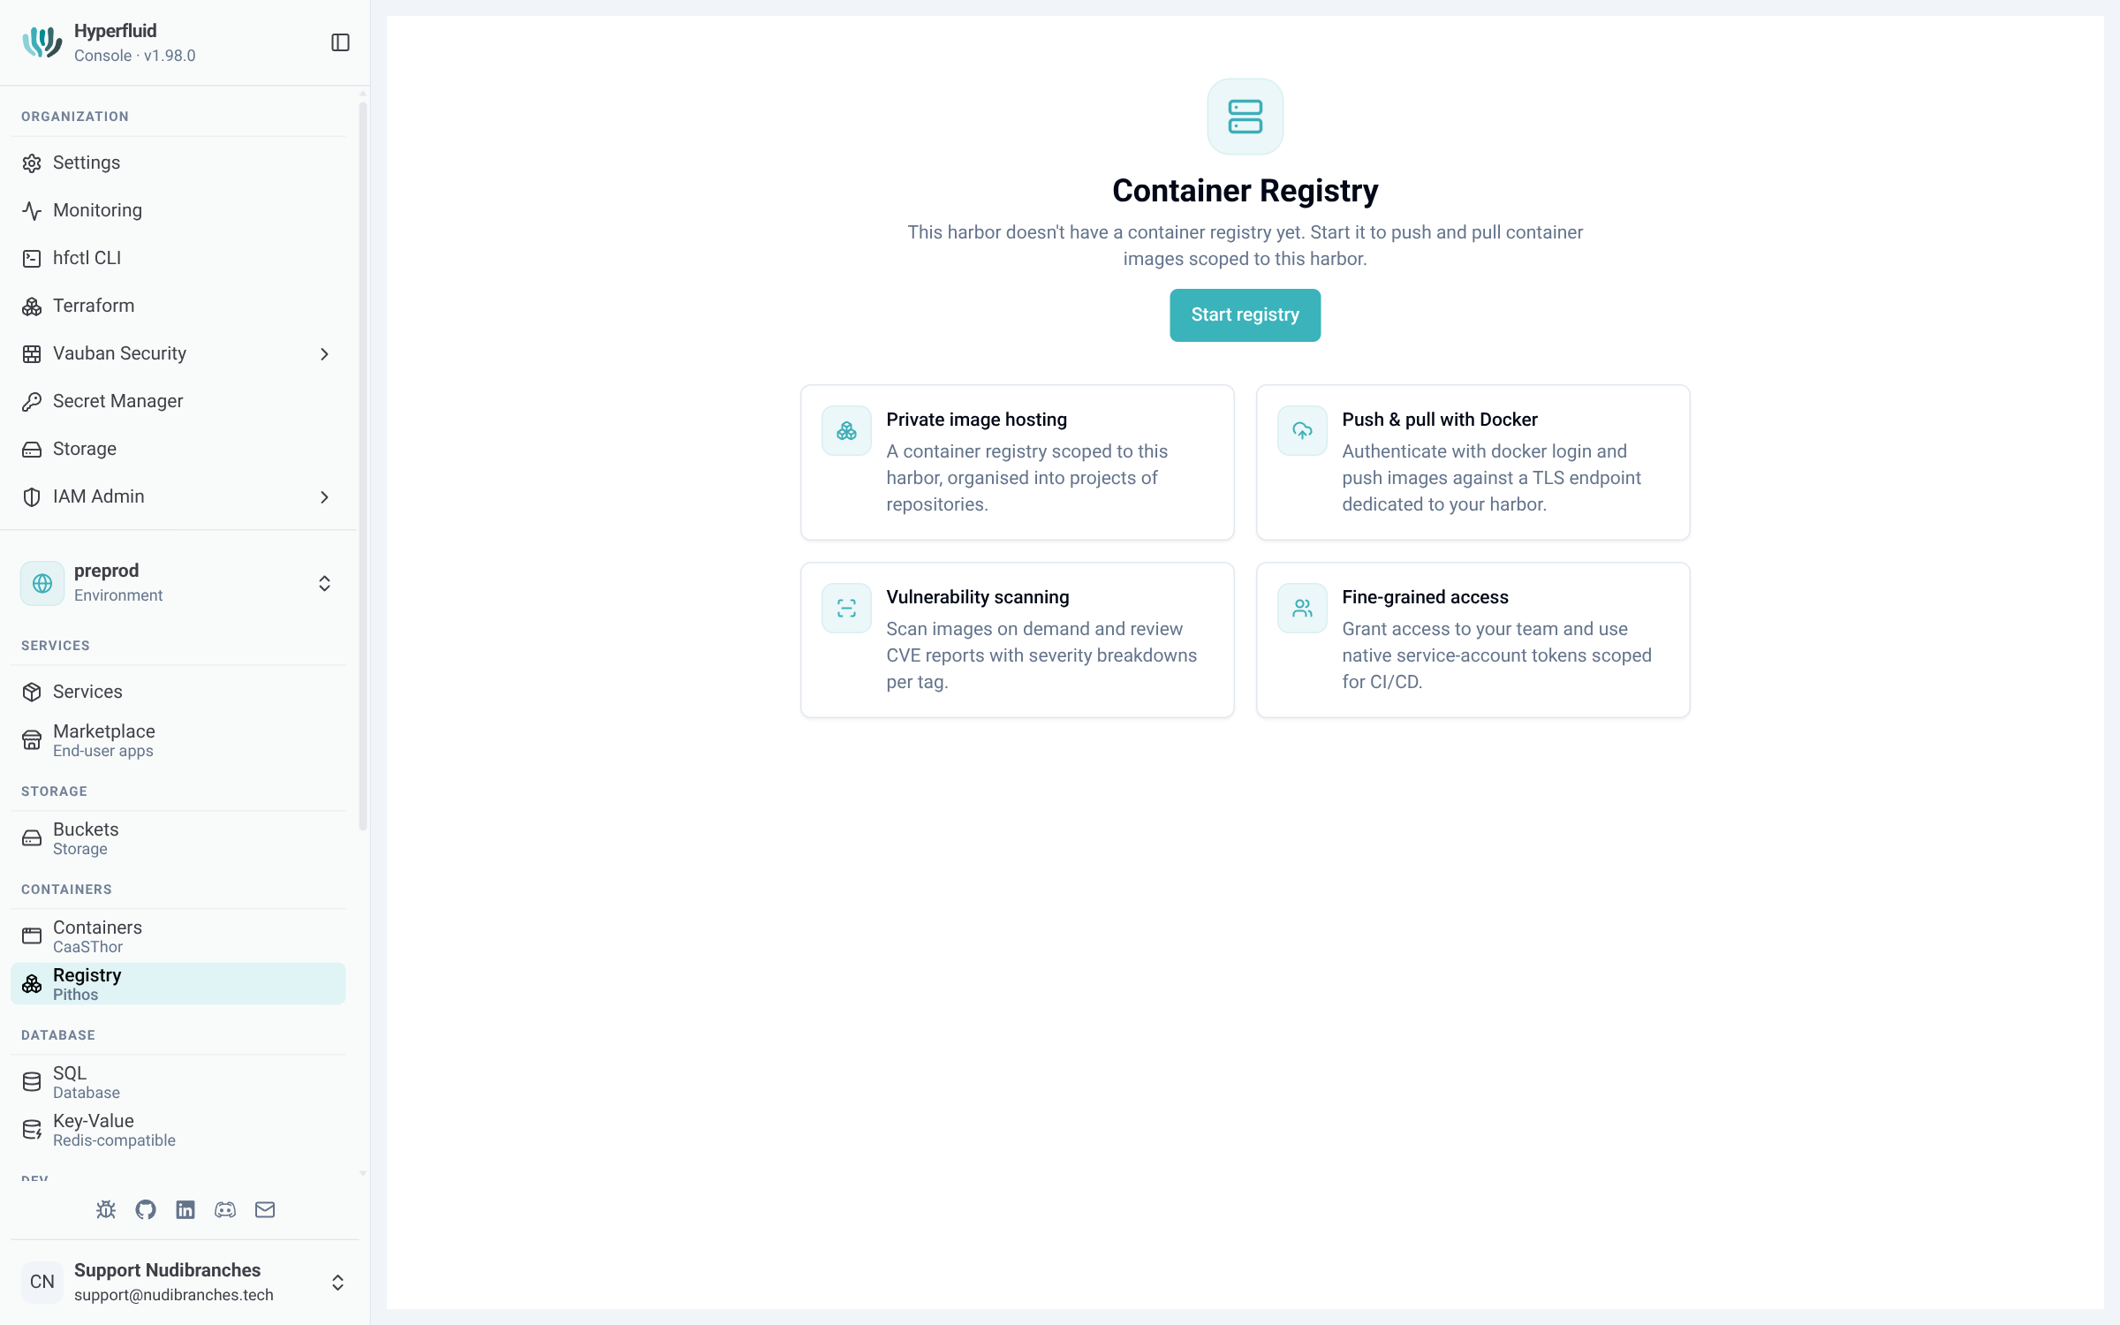This screenshot has height=1325, width=2120.
Task: Open the GitHub icon link
Action: 146,1209
